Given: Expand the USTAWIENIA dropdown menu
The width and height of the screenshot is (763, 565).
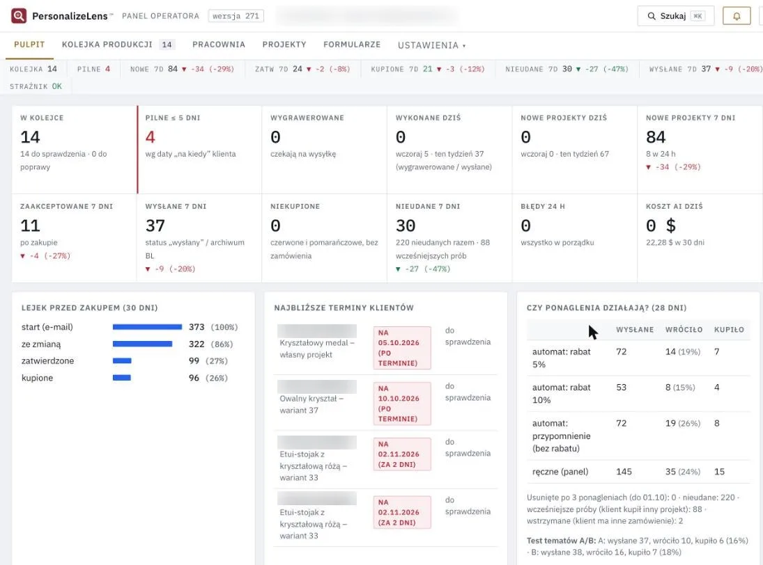Looking at the screenshot, I should [x=431, y=45].
